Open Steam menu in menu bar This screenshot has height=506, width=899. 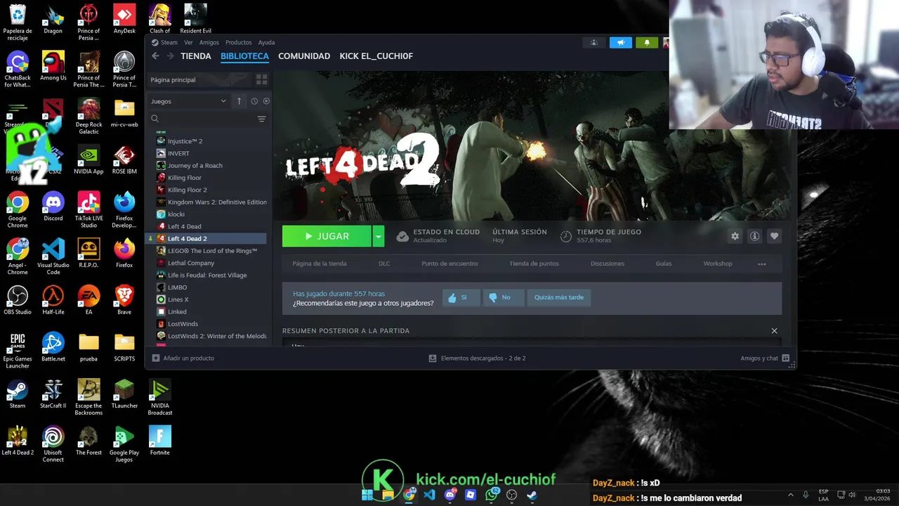click(x=165, y=42)
